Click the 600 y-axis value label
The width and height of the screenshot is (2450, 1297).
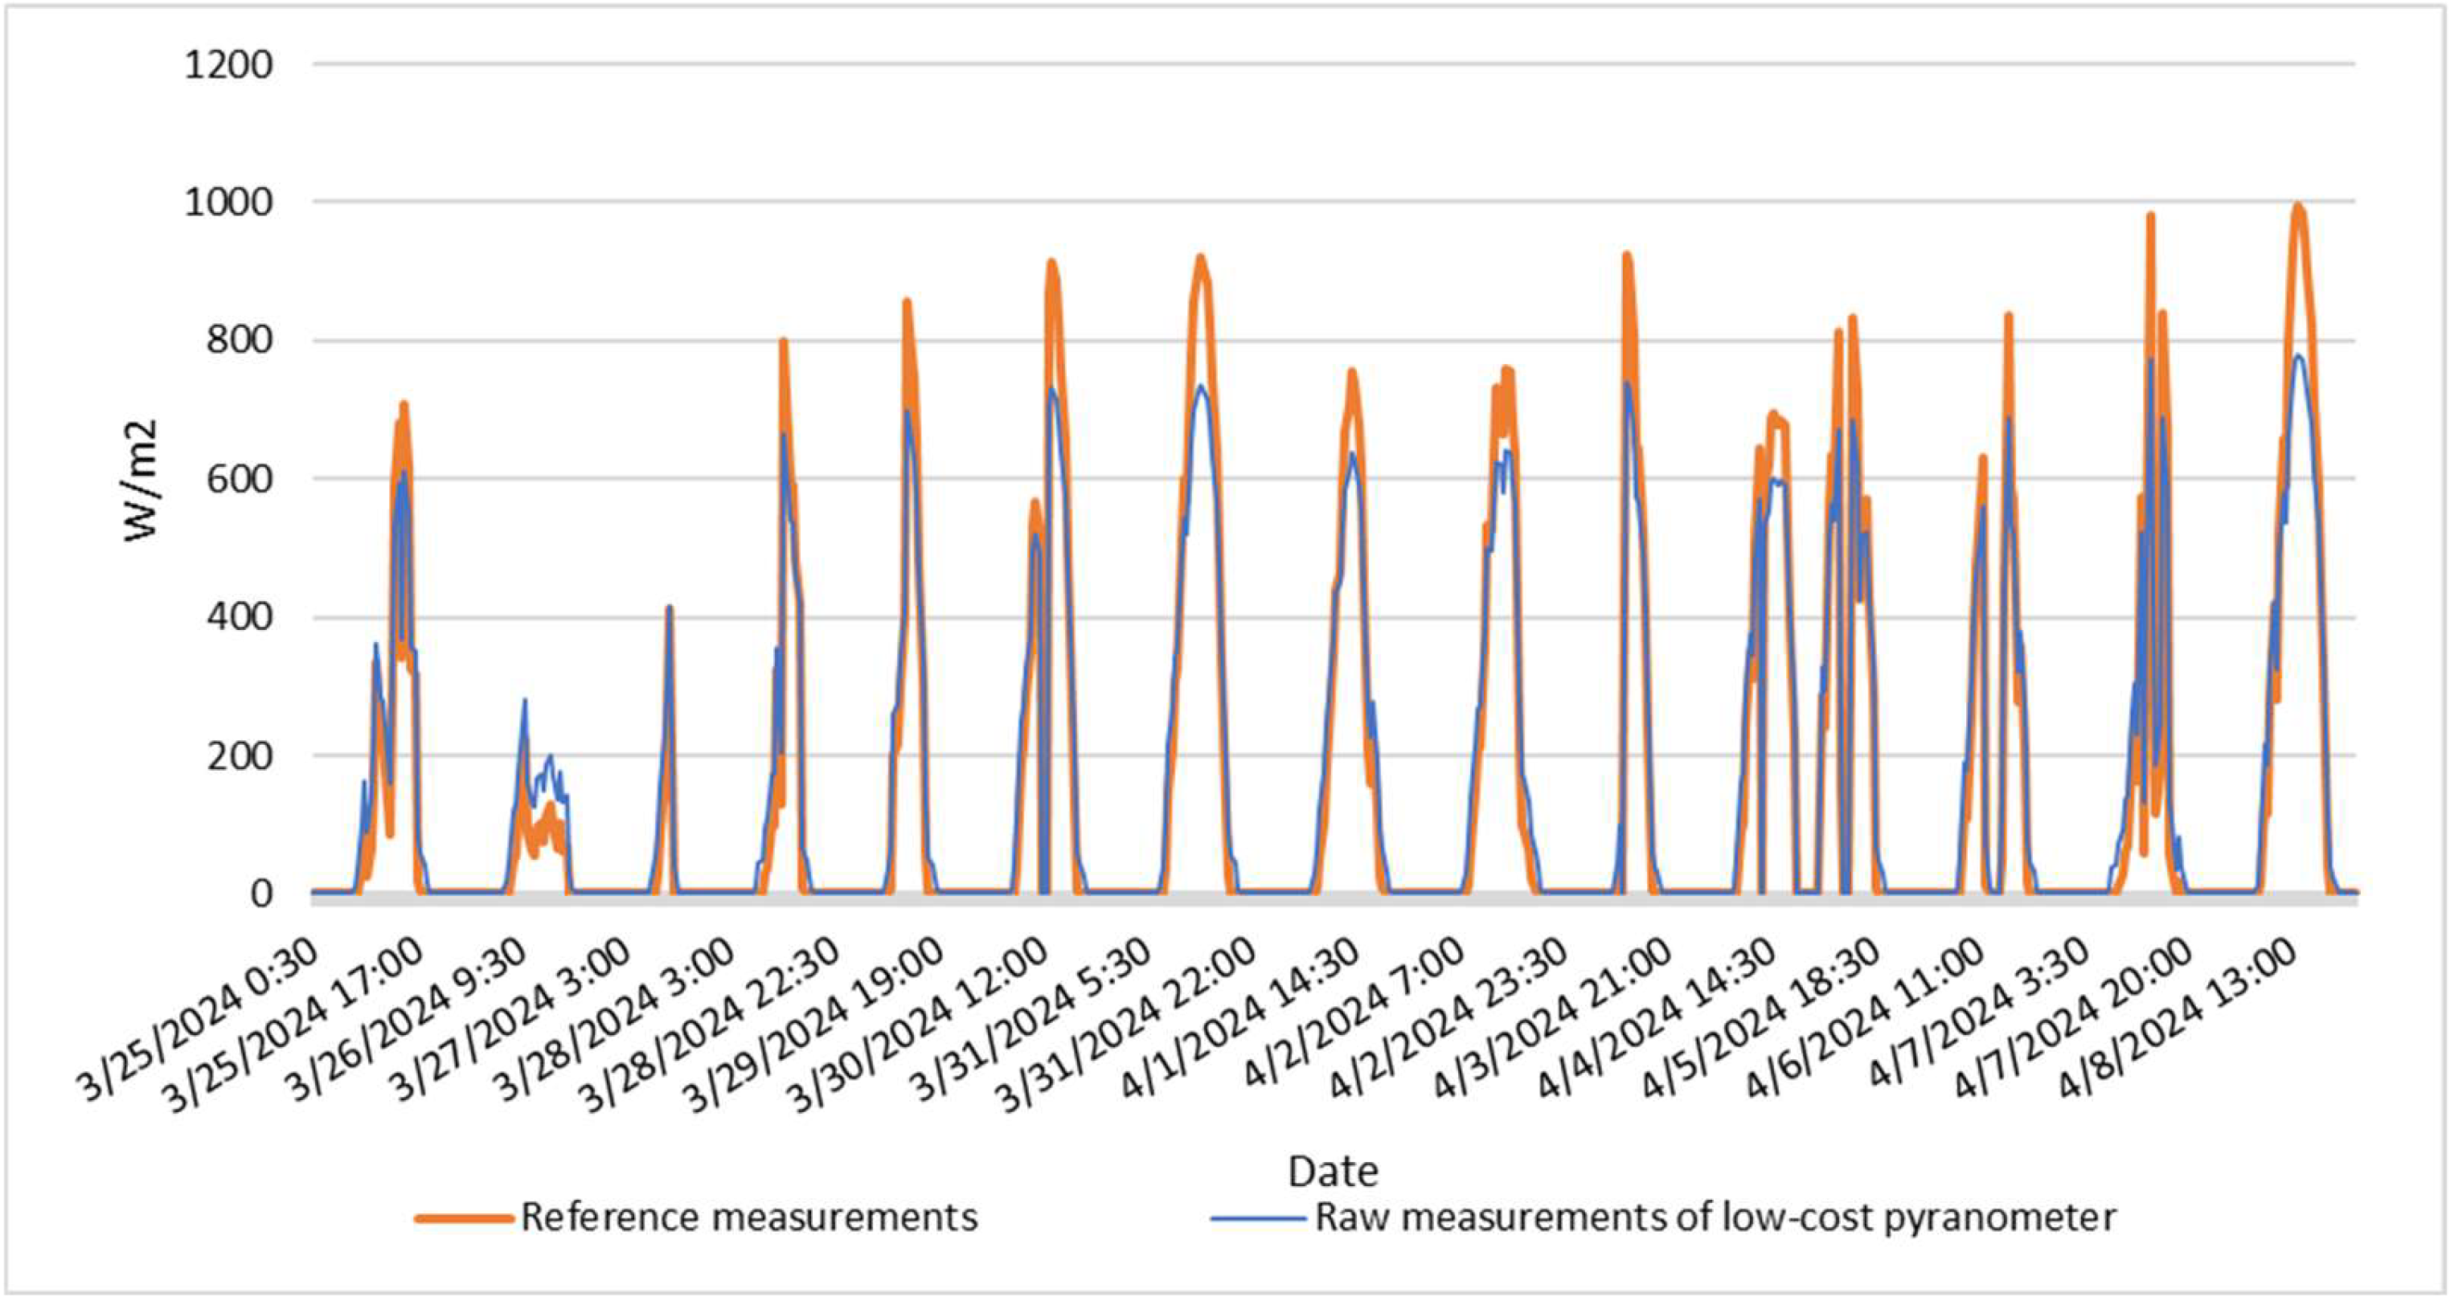[240, 479]
